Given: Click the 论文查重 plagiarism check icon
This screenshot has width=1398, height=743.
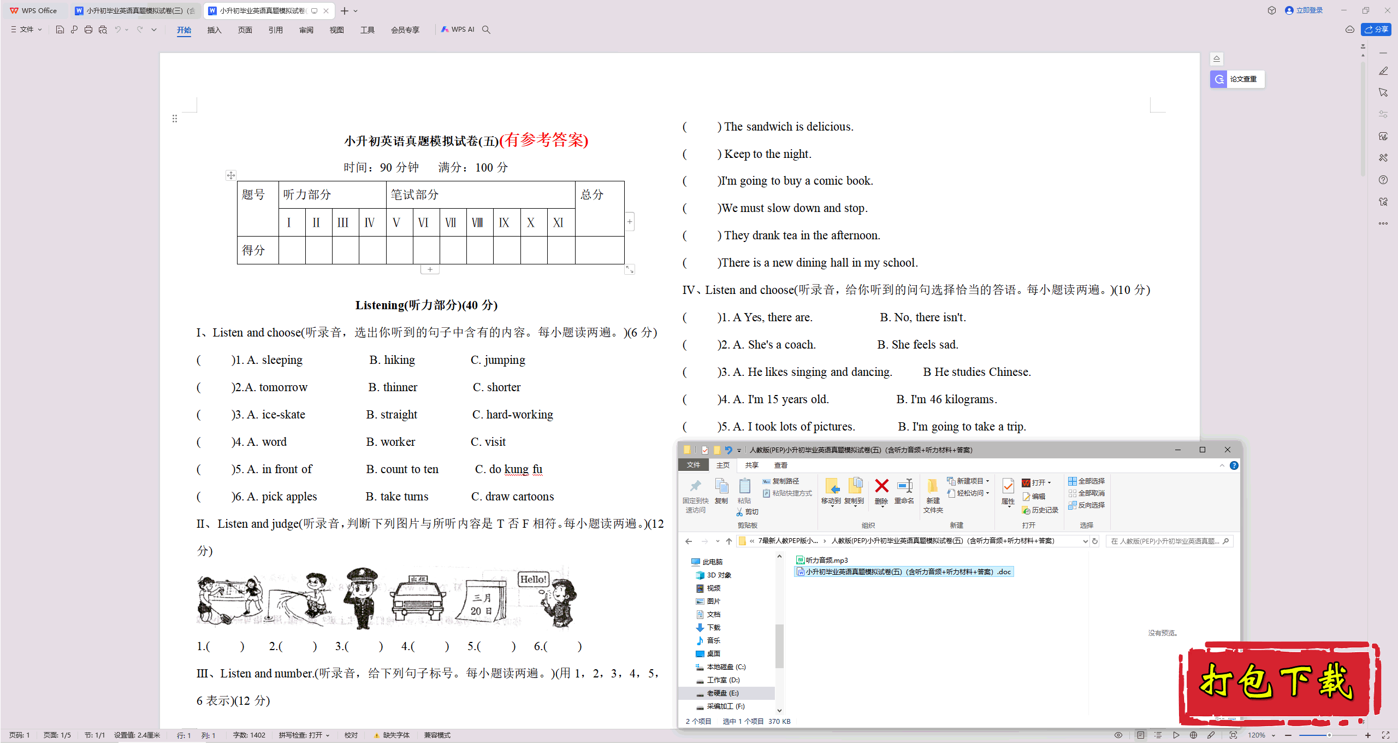Looking at the screenshot, I should 1219,79.
